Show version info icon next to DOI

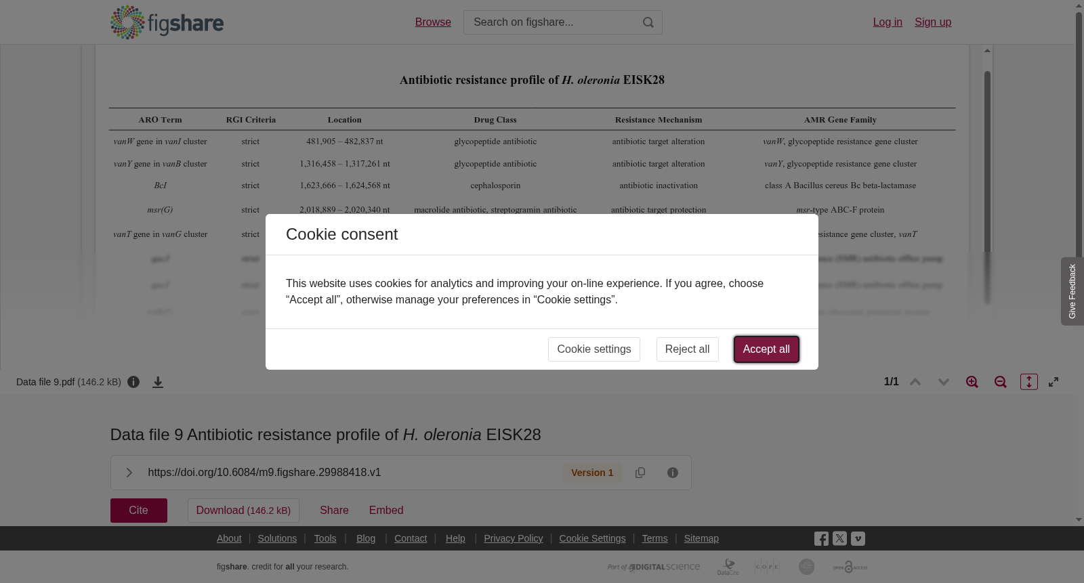[673, 473]
